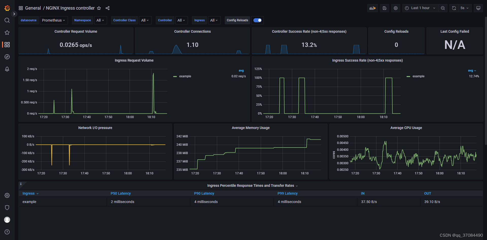Sort the table by P50 Latency

coord(121,193)
